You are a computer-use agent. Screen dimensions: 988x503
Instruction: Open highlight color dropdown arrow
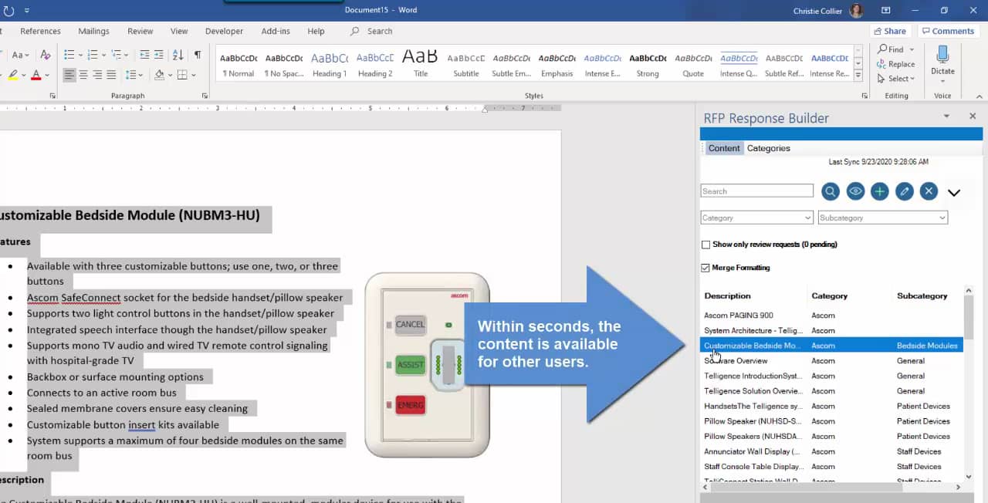(x=24, y=75)
